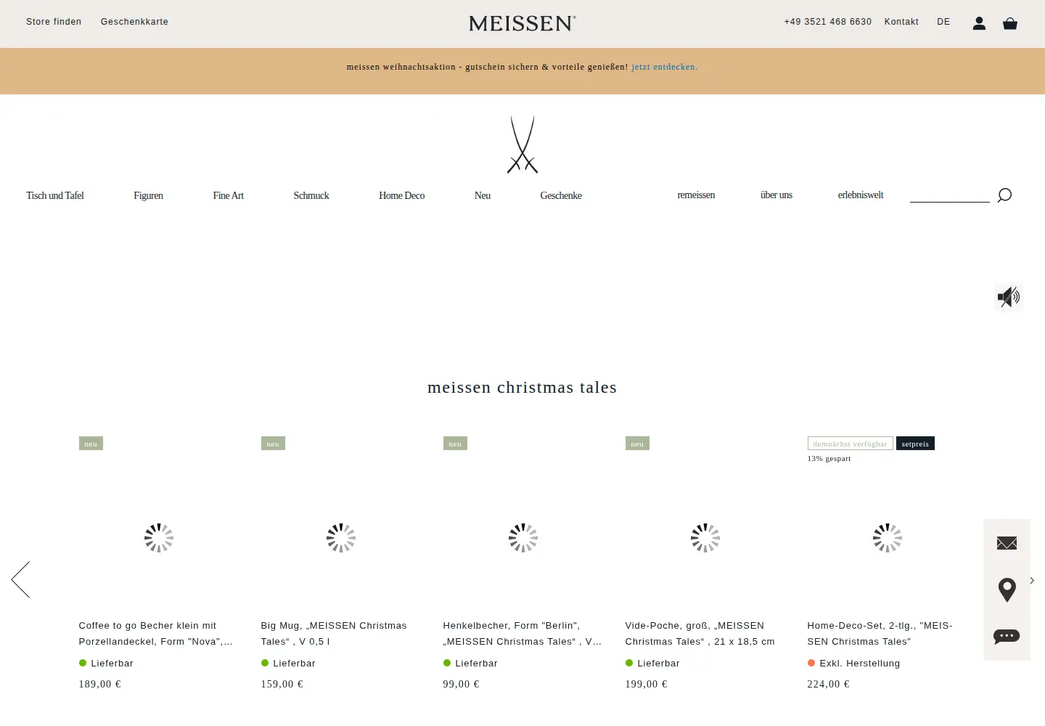Click the MEISSEN wordmark logo
Screen dimensions: 1045x726
(522, 23)
